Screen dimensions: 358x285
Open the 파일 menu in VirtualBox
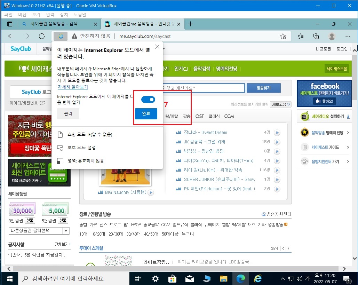(x=8, y=15)
